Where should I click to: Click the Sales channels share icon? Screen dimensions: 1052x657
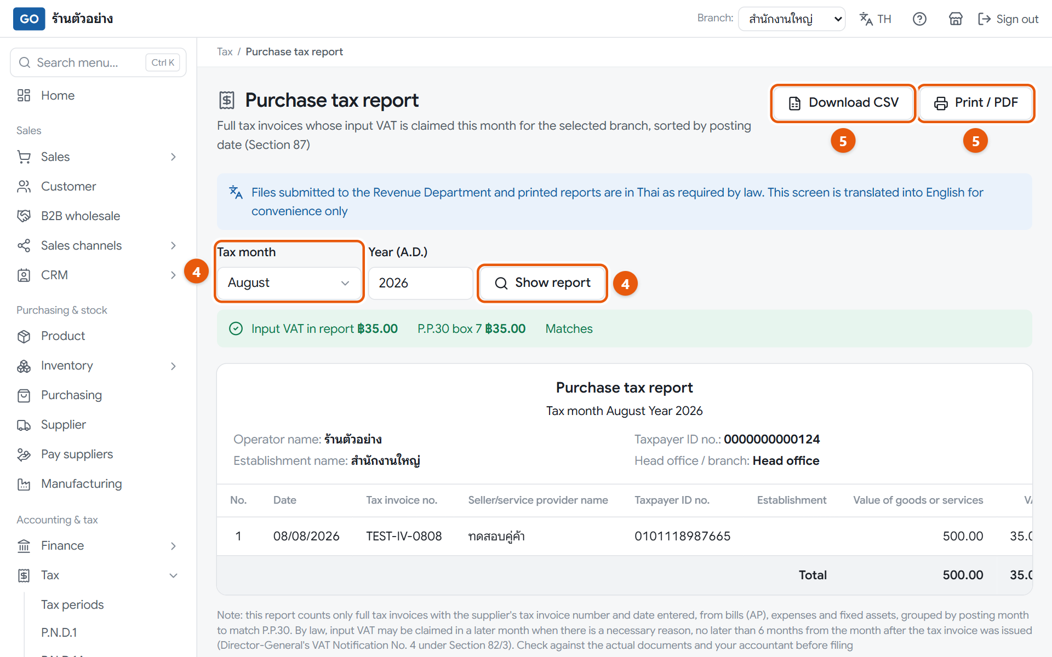pos(24,245)
